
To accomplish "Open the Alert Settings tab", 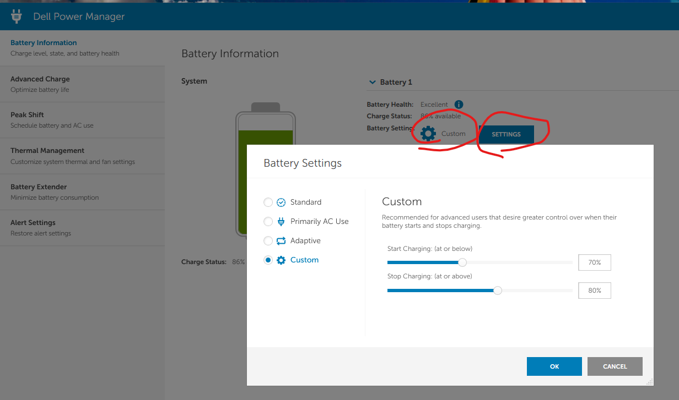I will coord(82,228).
